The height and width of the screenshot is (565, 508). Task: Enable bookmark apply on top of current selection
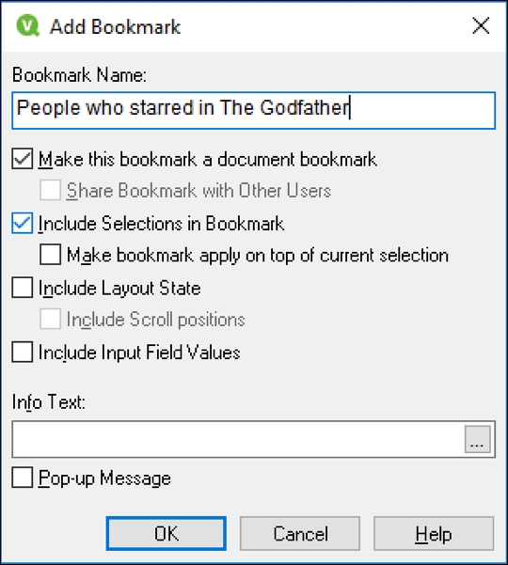pyautogui.click(x=50, y=255)
